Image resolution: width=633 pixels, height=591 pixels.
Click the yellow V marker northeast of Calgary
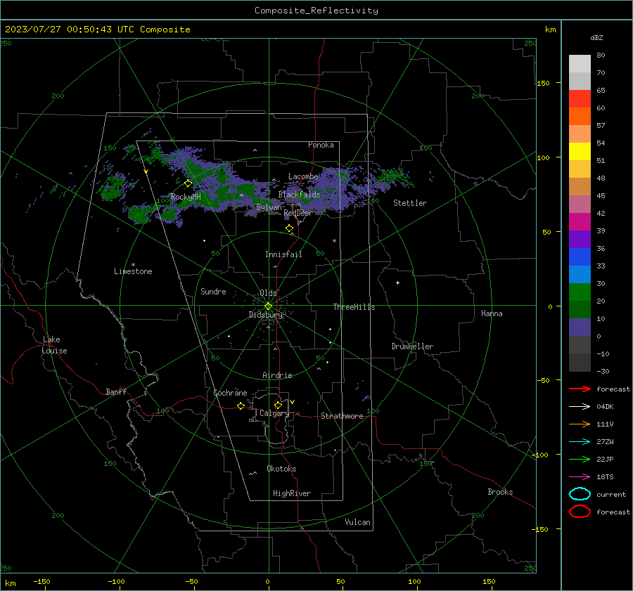(293, 402)
